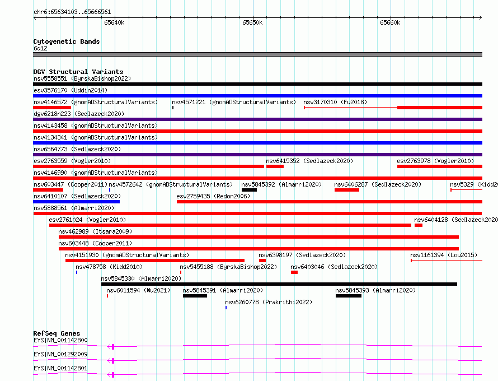
Task: Open the nsv3170310 (Fu2018) variant label
Action: (335, 102)
